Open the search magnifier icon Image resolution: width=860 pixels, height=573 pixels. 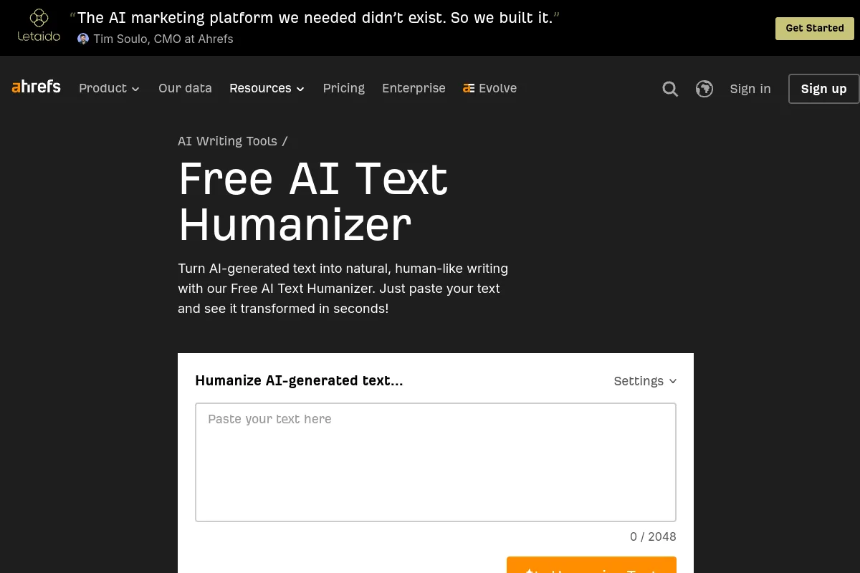click(x=670, y=89)
